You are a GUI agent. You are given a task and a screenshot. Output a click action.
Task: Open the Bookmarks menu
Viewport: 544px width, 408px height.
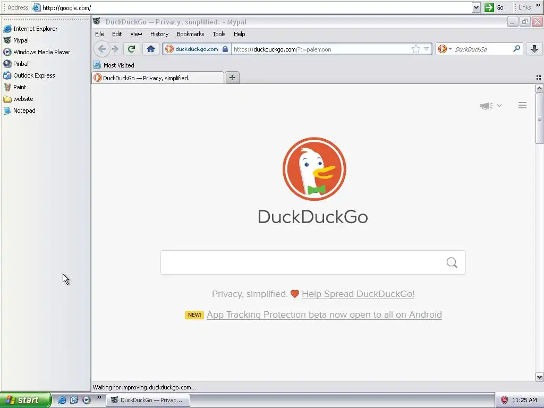click(x=191, y=34)
